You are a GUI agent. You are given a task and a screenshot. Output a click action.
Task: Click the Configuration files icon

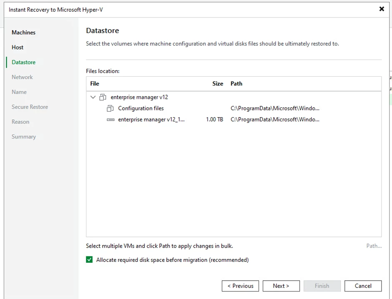click(x=110, y=108)
